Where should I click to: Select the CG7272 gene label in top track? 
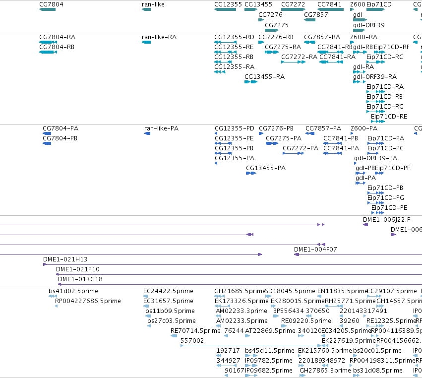293,4
